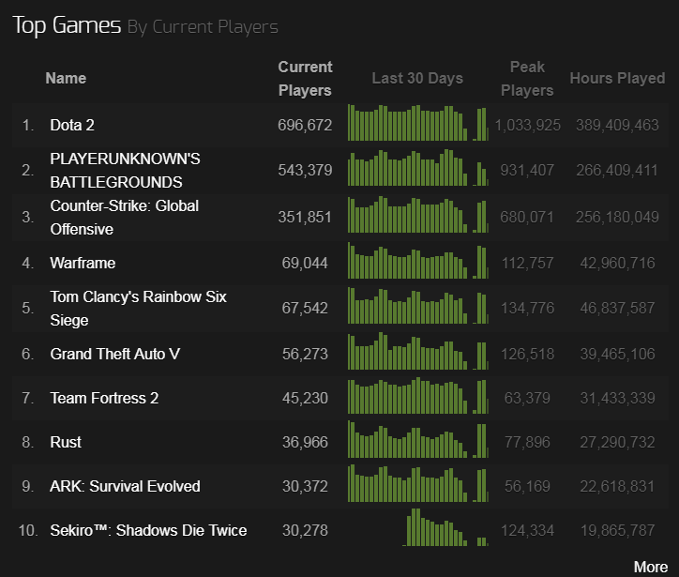Click the Name column header
Image resolution: width=679 pixels, height=577 pixels.
(x=66, y=79)
